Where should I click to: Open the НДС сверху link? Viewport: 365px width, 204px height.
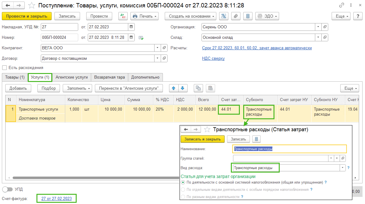[213, 59]
